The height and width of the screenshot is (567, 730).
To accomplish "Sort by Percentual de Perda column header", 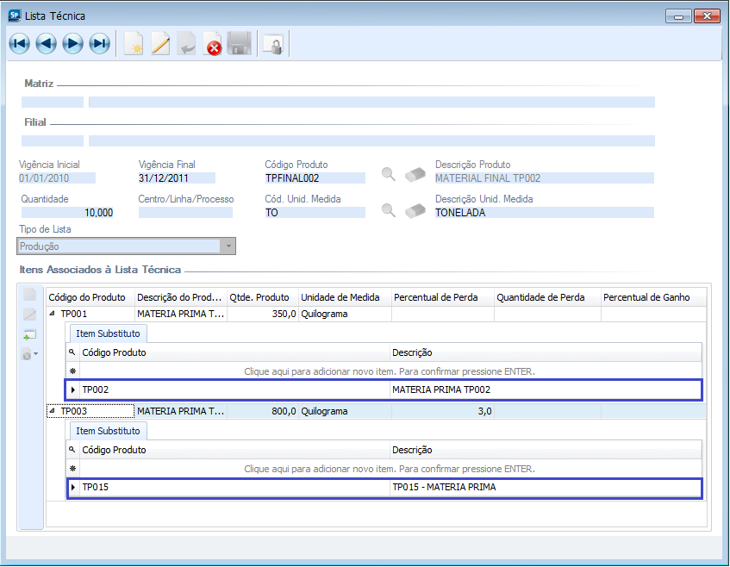I will (x=442, y=297).
